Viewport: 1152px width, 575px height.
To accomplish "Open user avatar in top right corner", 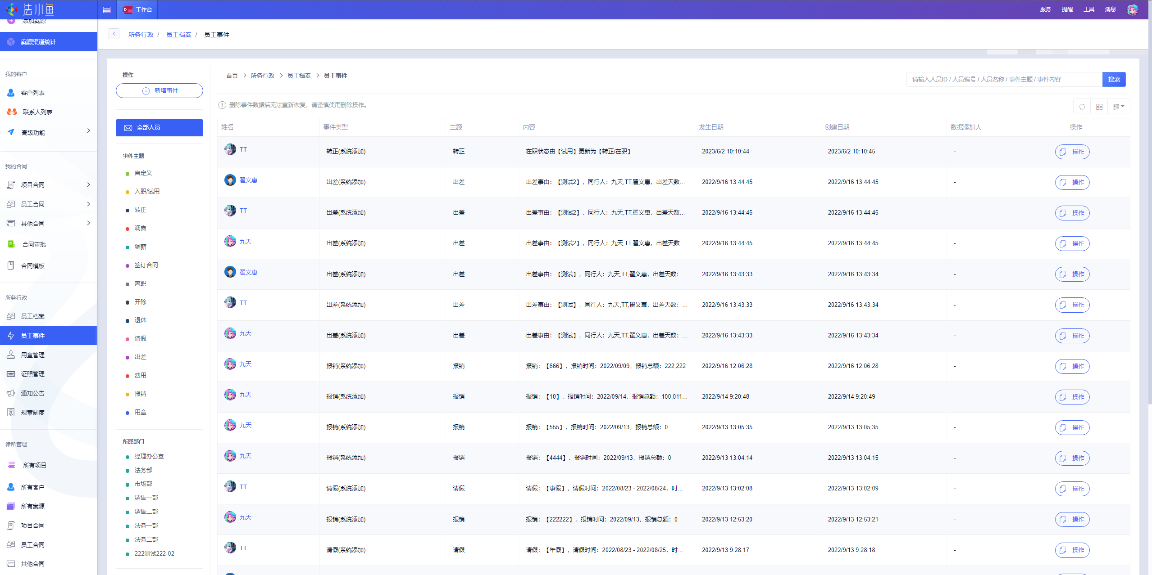I will coord(1132,9).
